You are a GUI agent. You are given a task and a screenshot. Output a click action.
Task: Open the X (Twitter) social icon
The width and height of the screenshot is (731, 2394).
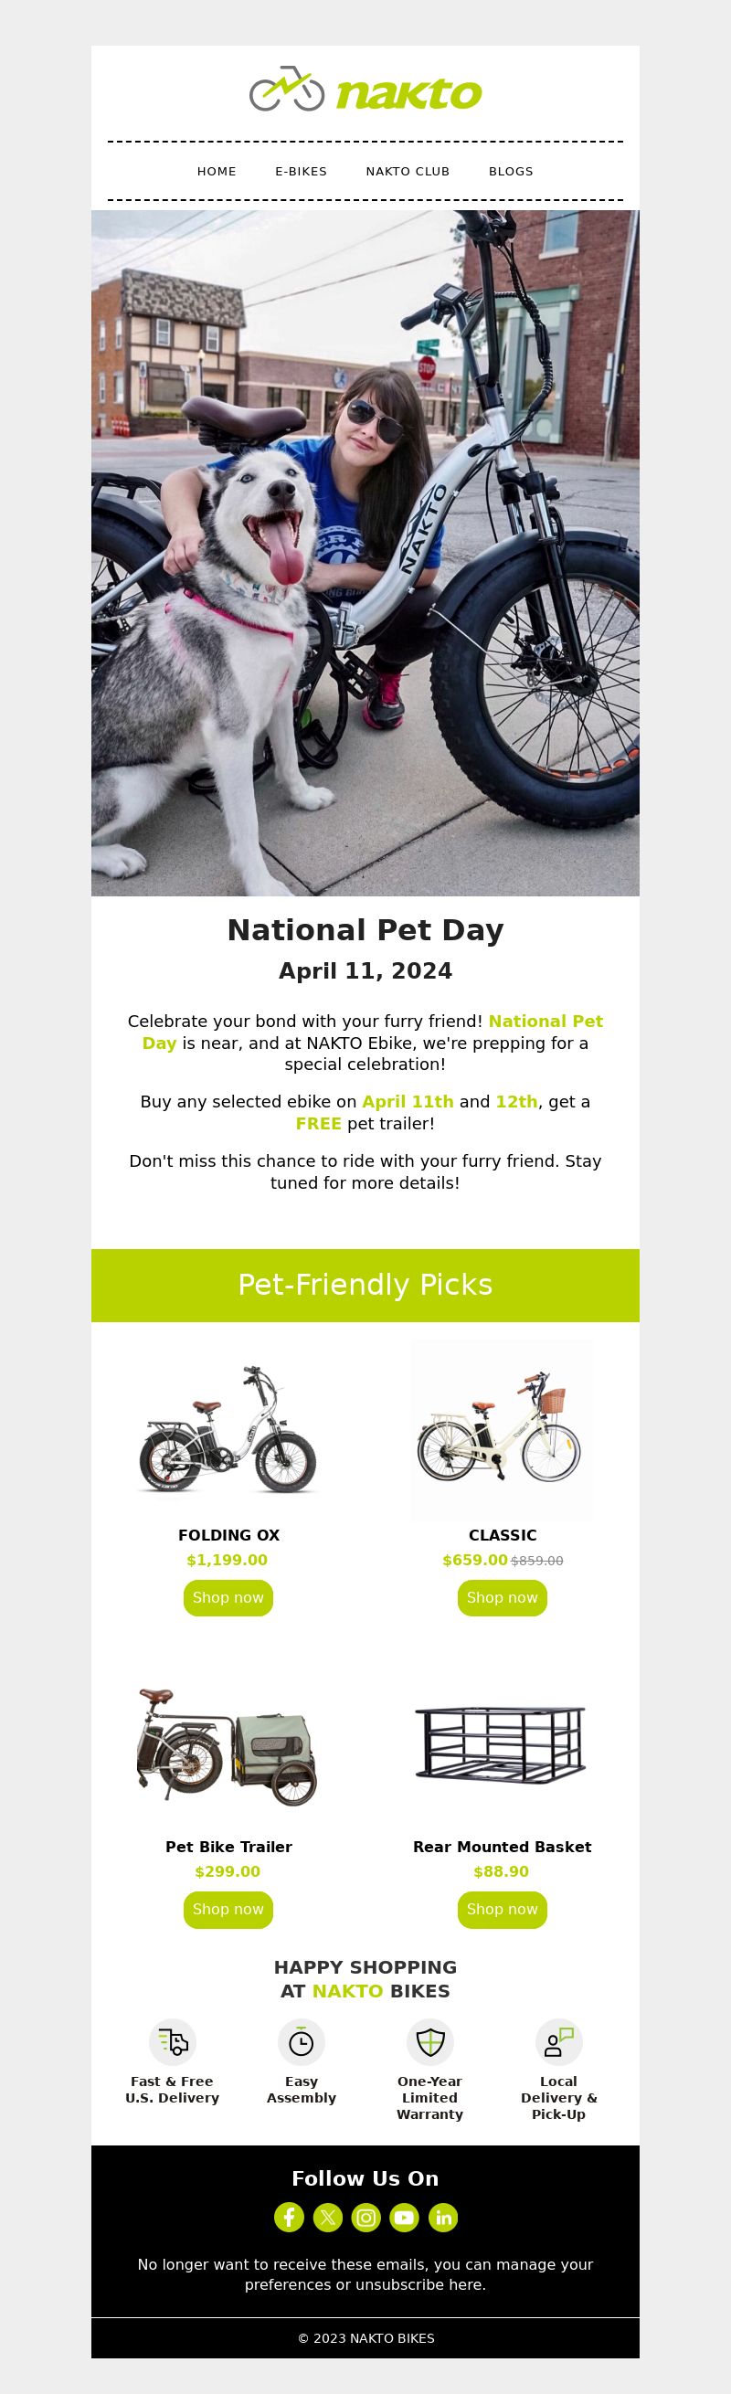point(328,2218)
